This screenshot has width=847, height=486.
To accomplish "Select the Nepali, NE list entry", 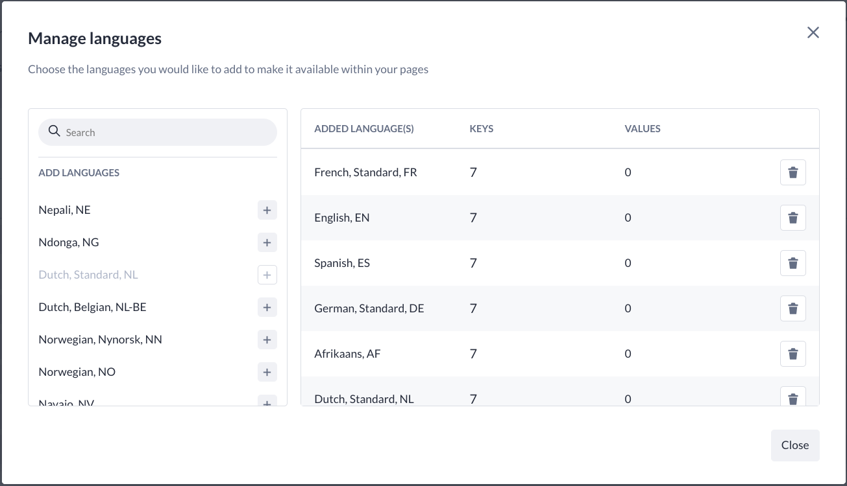I will [65, 210].
